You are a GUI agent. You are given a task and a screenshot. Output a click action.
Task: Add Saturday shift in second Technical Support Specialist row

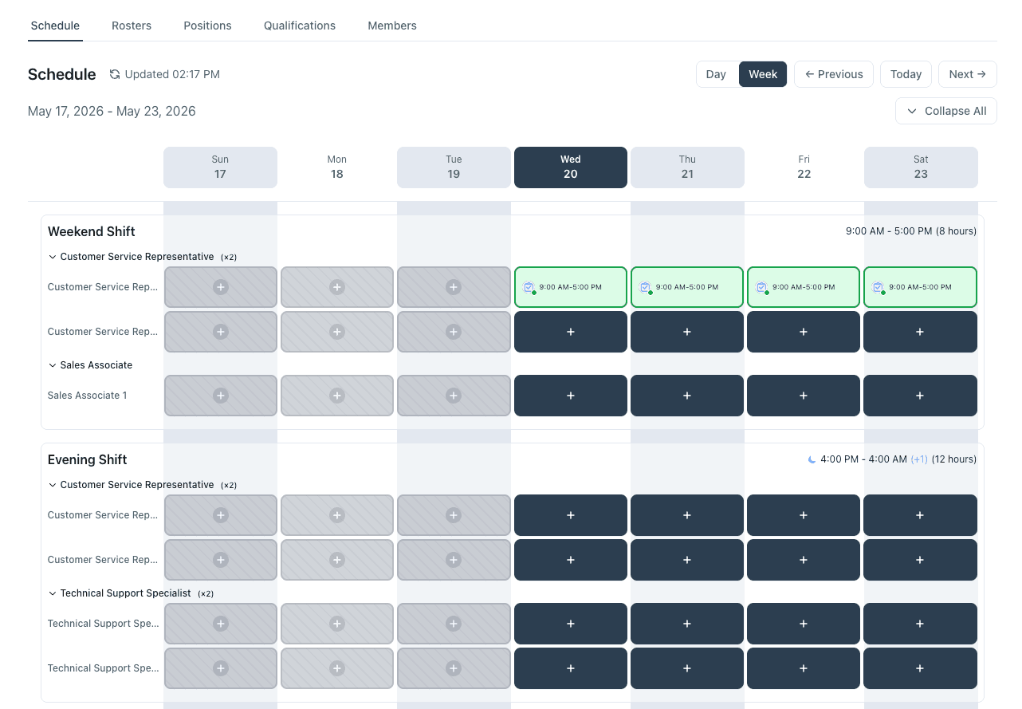coord(920,668)
